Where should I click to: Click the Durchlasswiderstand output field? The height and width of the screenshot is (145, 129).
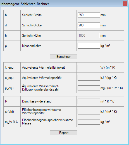click(89, 101)
